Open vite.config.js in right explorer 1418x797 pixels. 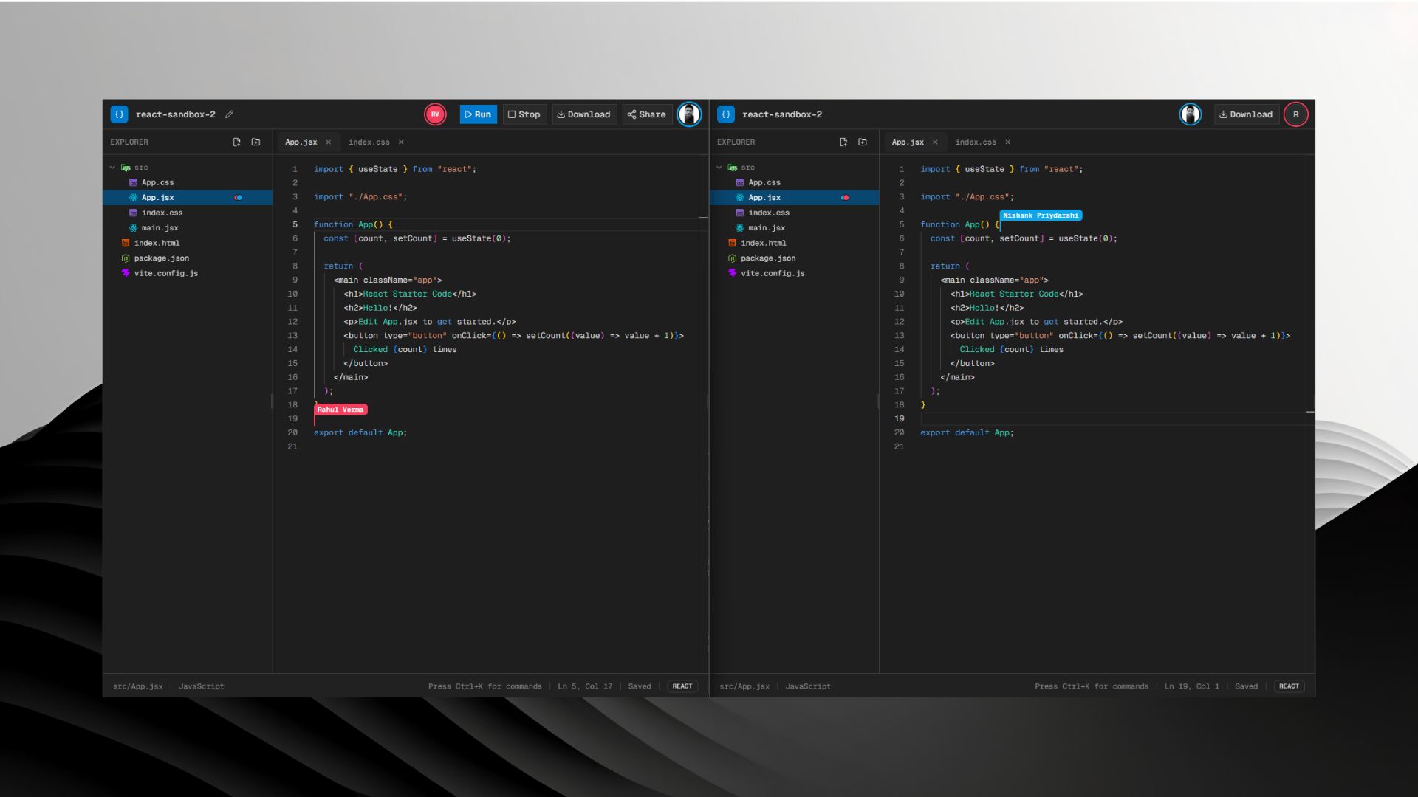coord(794,273)
